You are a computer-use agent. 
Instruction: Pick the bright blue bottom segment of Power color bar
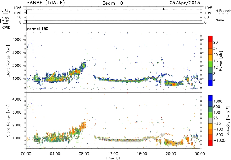pos(210,83)
